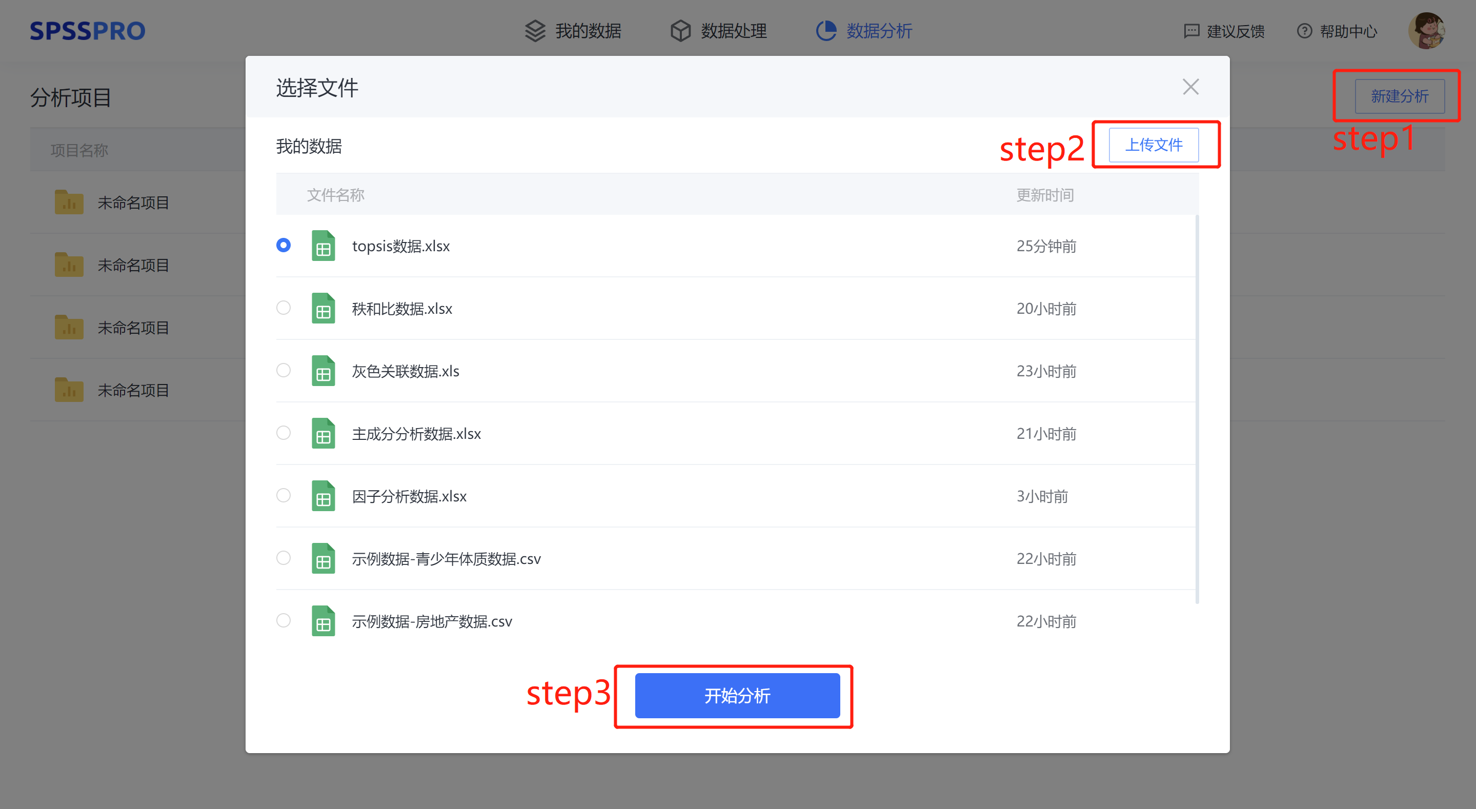Click the topsis数据.xlsx spreadsheet icon
The image size is (1476, 809).
point(323,246)
